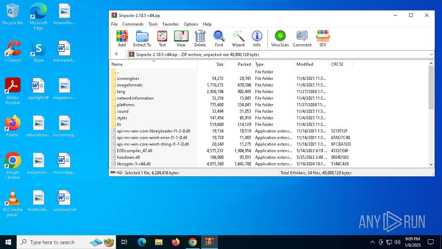This screenshot has height=249, width=442.
Task: Sort by Modified column header
Action: point(312,64)
